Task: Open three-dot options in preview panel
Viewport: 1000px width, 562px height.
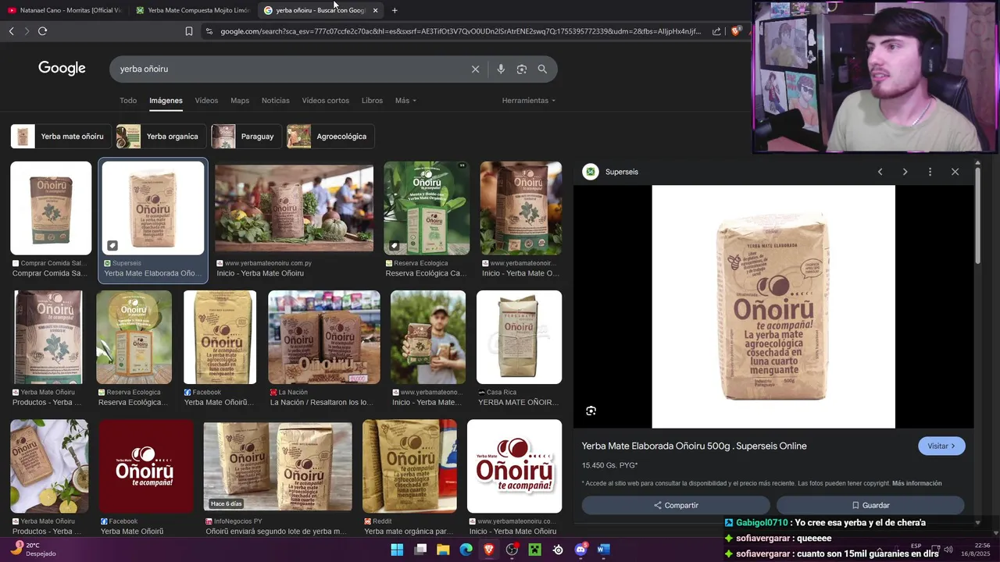Action: coord(930,172)
